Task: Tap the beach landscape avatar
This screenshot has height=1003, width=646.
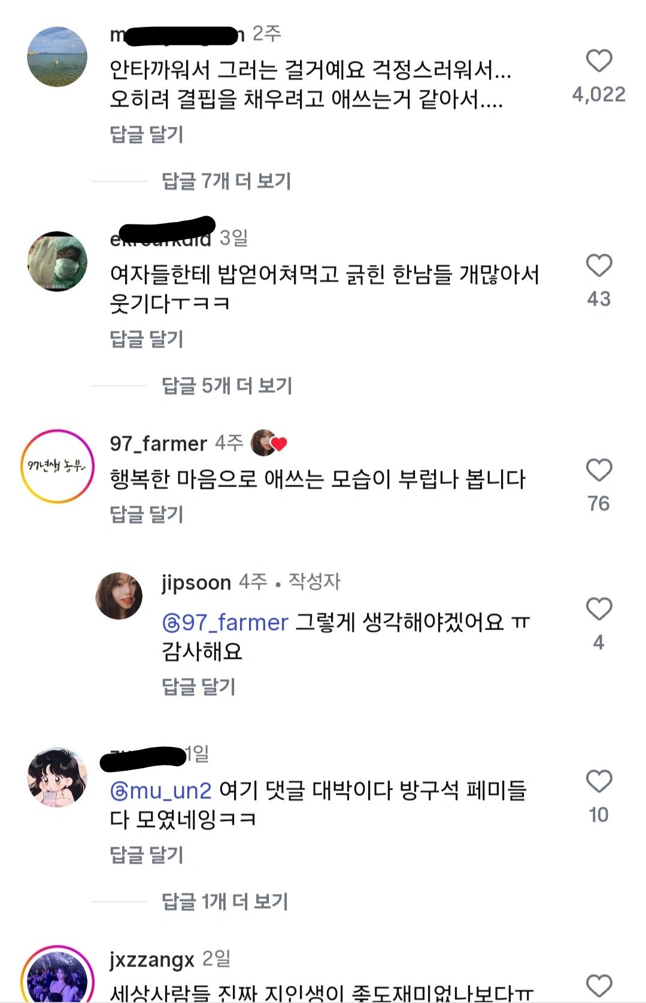Action: pos(57,56)
